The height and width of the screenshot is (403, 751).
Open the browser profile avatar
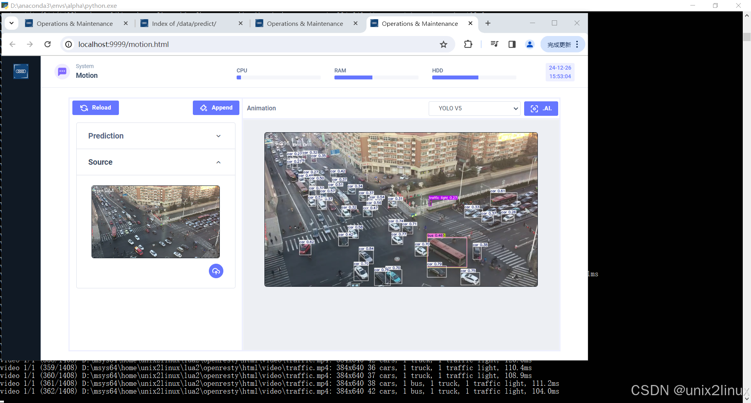point(530,44)
